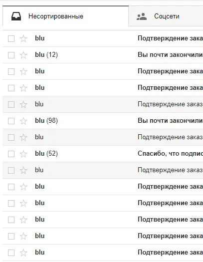The image size is (203, 262).
Task: Click the inbox tray icon on Несортированные tab
Action: tap(16, 16)
